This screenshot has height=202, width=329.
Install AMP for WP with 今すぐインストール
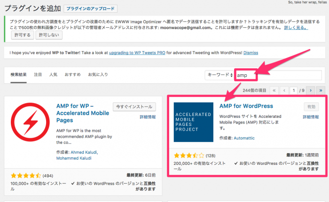coord(134,107)
